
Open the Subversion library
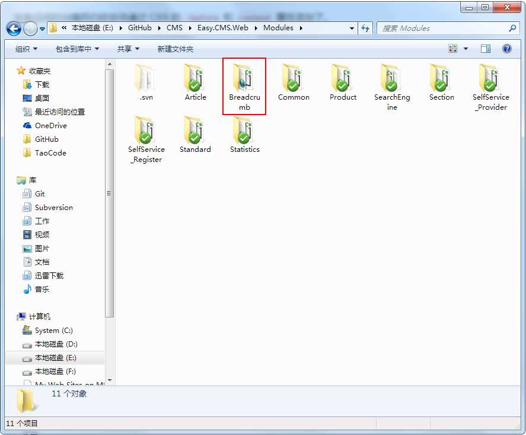coord(47,208)
